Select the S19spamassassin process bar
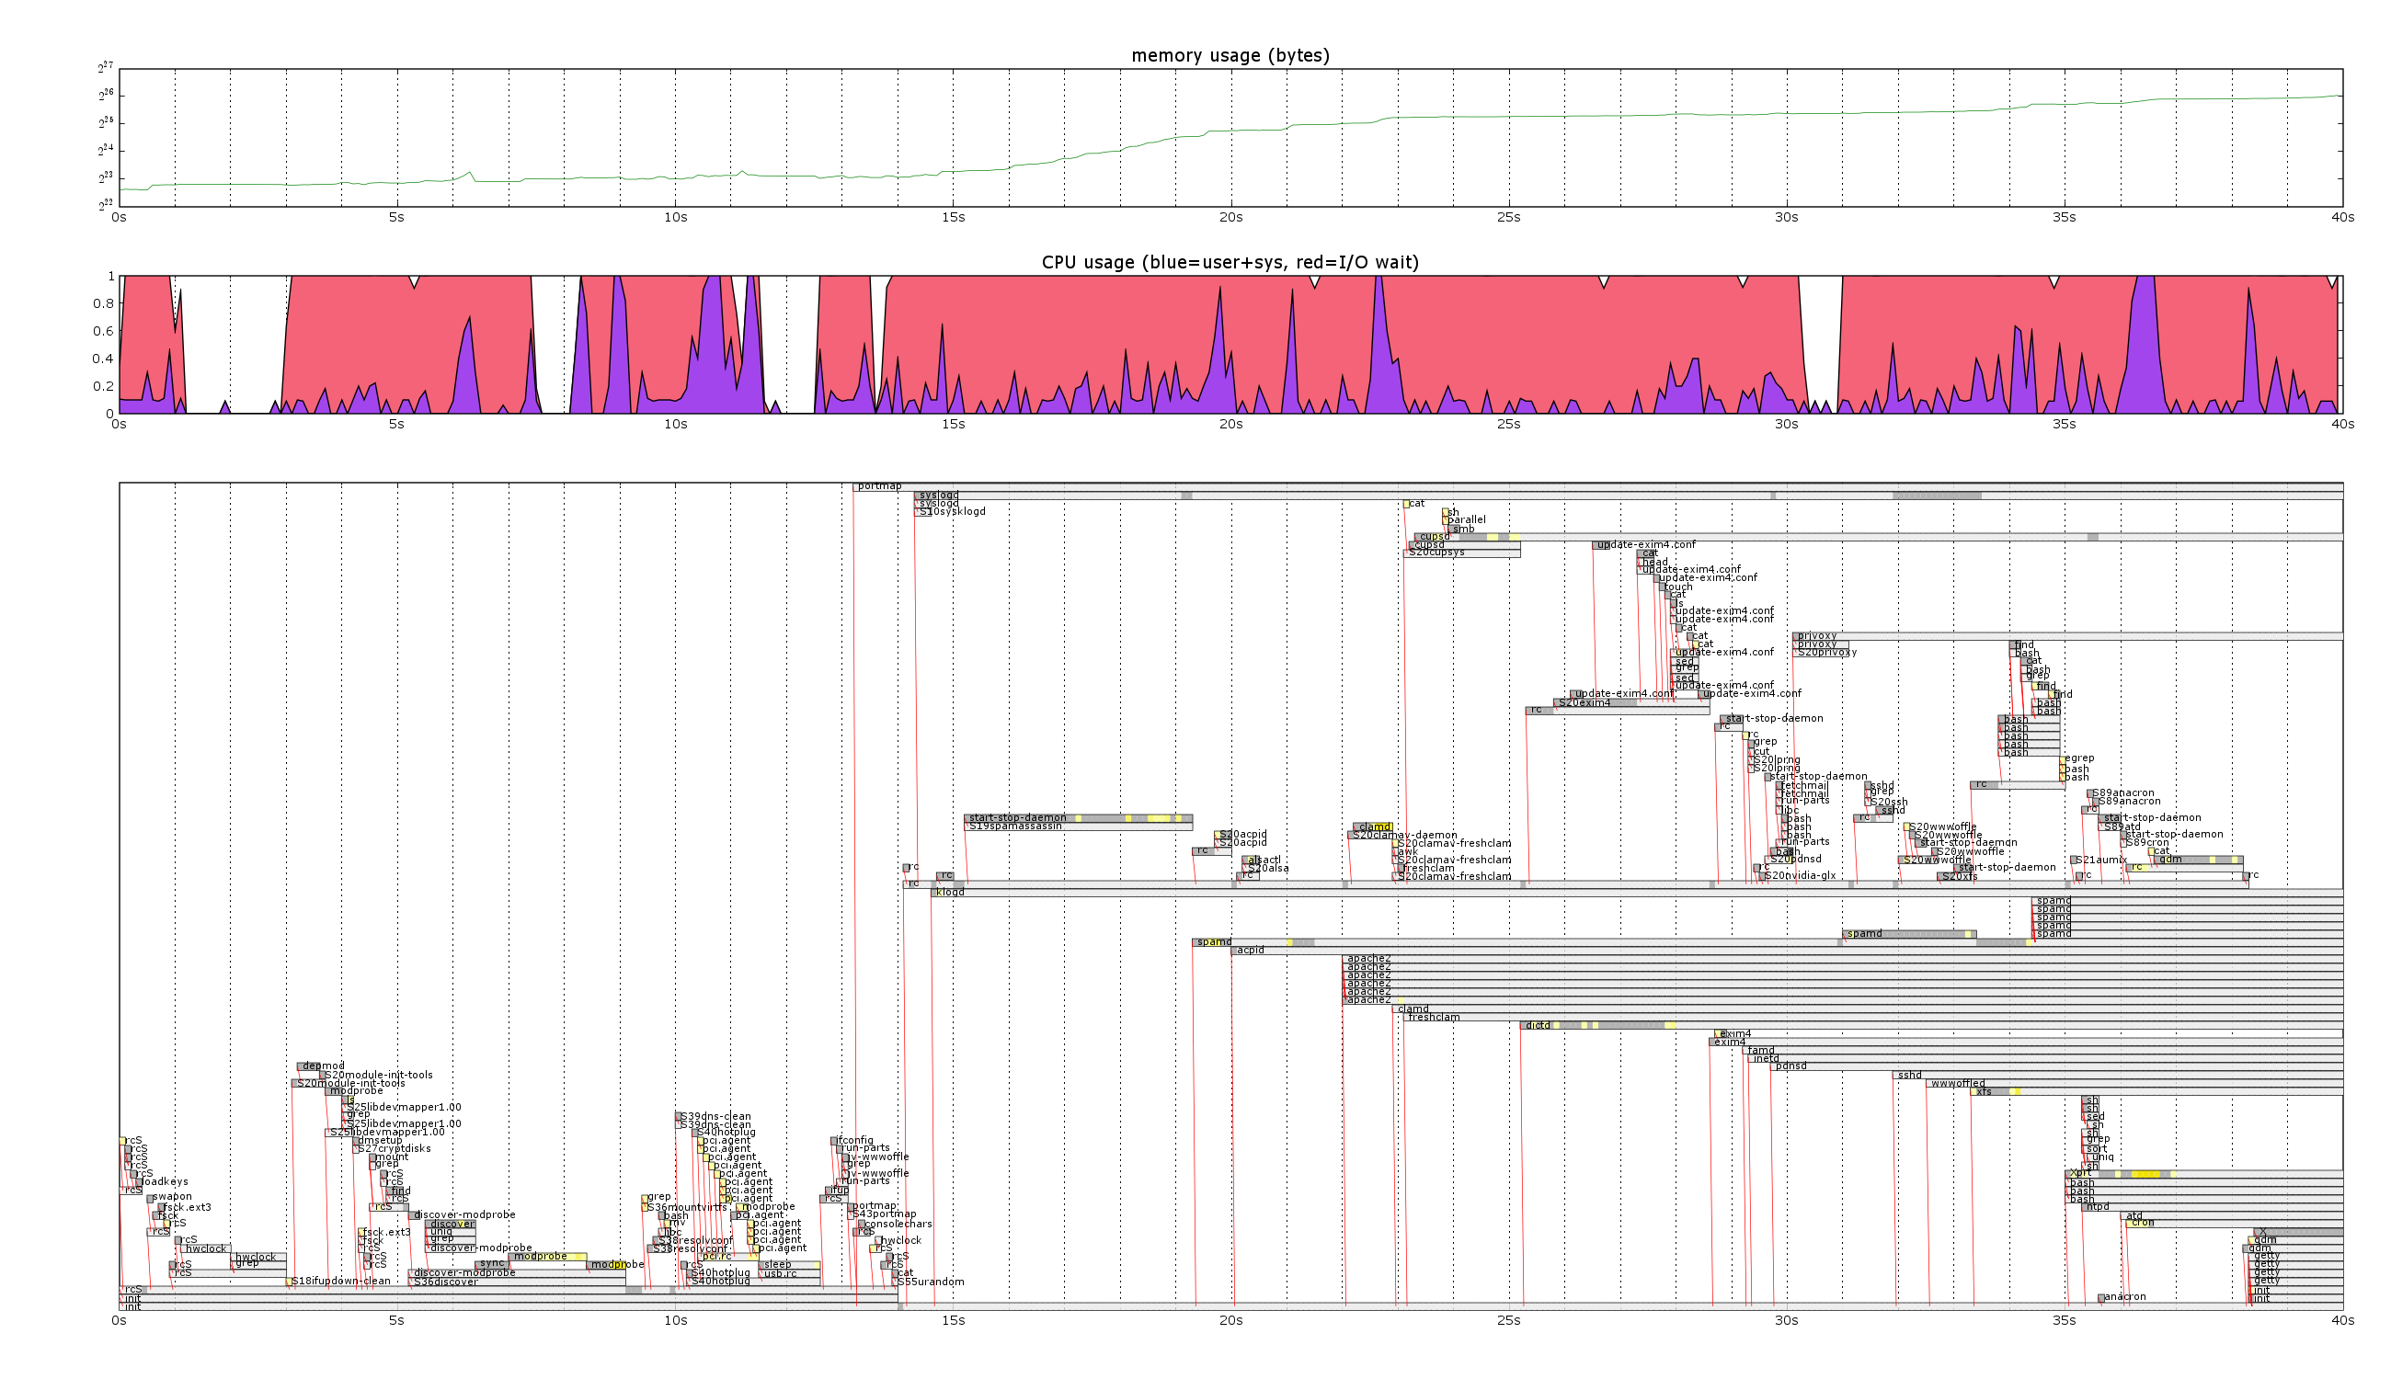This screenshot has width=2391, height=1379. click(1077, 826)
